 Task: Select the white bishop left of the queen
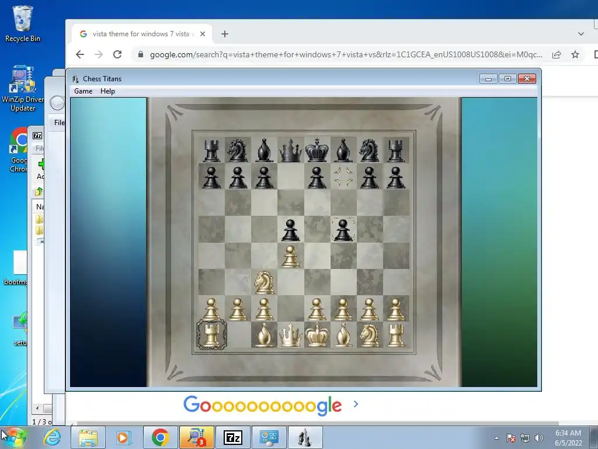265,335
